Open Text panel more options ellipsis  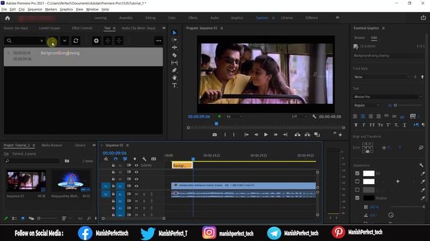(159, 41)
